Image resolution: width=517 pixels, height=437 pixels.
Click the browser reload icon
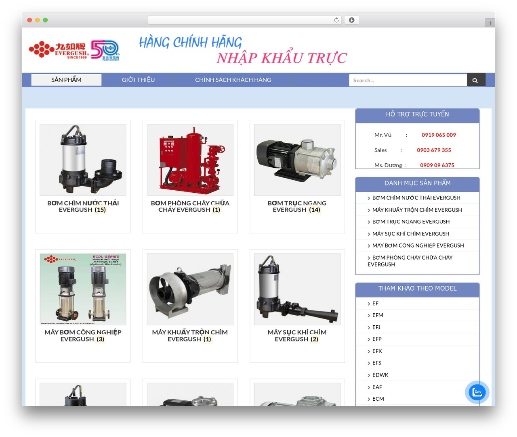click(336, 20)
